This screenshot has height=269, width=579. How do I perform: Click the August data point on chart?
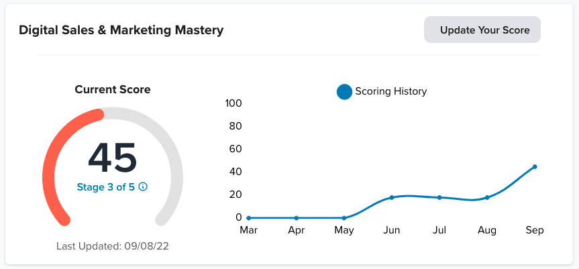[x=487, y=197]
